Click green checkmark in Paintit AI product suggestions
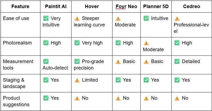 [46, 98]
